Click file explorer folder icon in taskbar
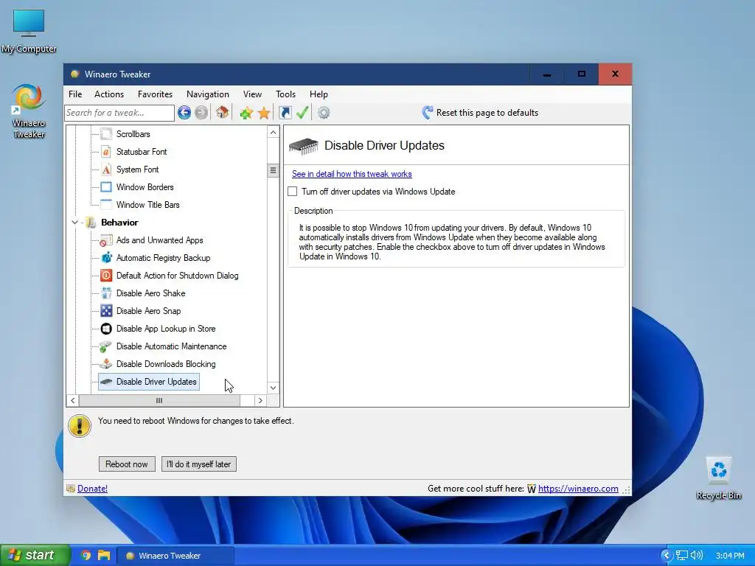The width and height of the screenshot is (755, 566). coord(103,556)
